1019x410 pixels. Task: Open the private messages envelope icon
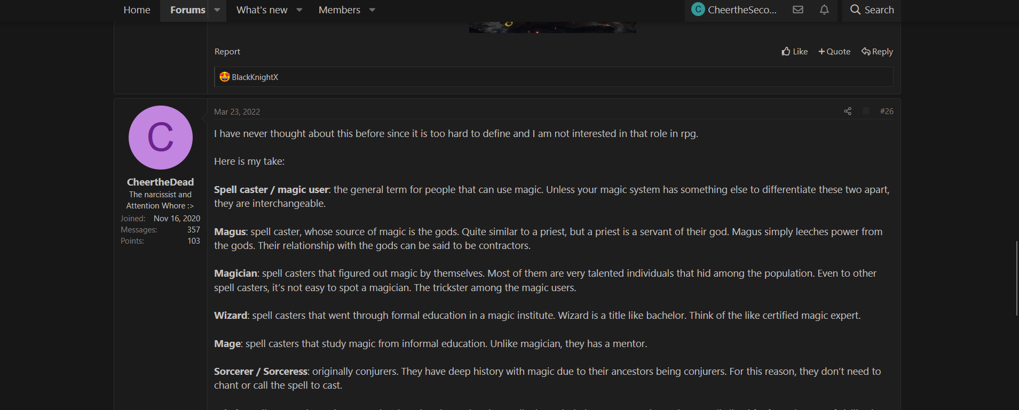point(798,10)
